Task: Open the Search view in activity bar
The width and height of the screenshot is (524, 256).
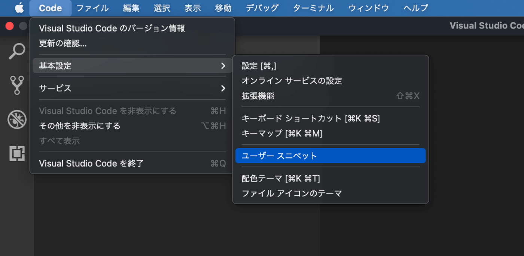Action: 17,51
